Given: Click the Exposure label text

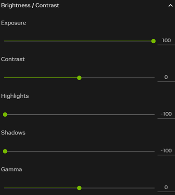Looking at the screenshot, I should coord(14,23).
